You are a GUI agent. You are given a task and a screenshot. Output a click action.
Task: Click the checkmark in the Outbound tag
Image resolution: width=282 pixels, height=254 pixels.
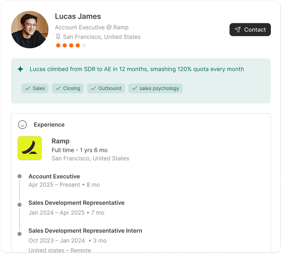tap(93, 88)
